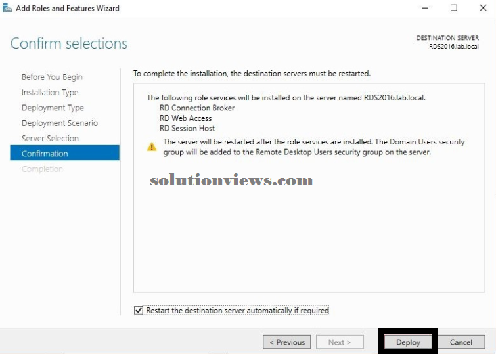Screen dimensions: 496x354
Task: Maximize the wizard window
Action: pos(453,8)
